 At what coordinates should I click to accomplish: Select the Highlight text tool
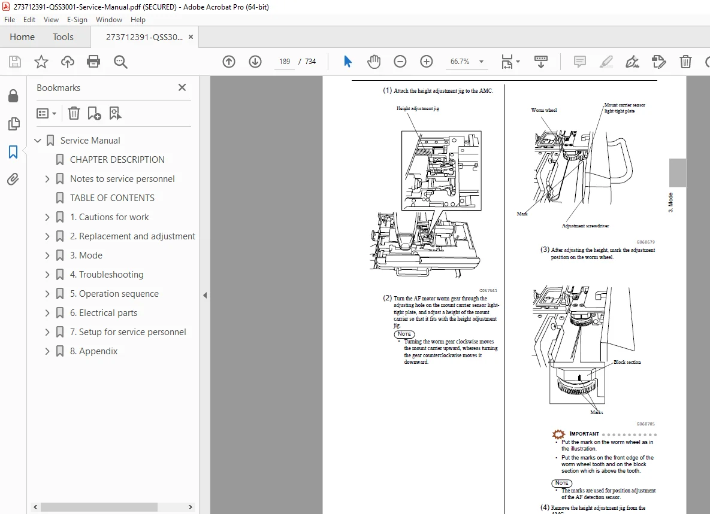606,62
